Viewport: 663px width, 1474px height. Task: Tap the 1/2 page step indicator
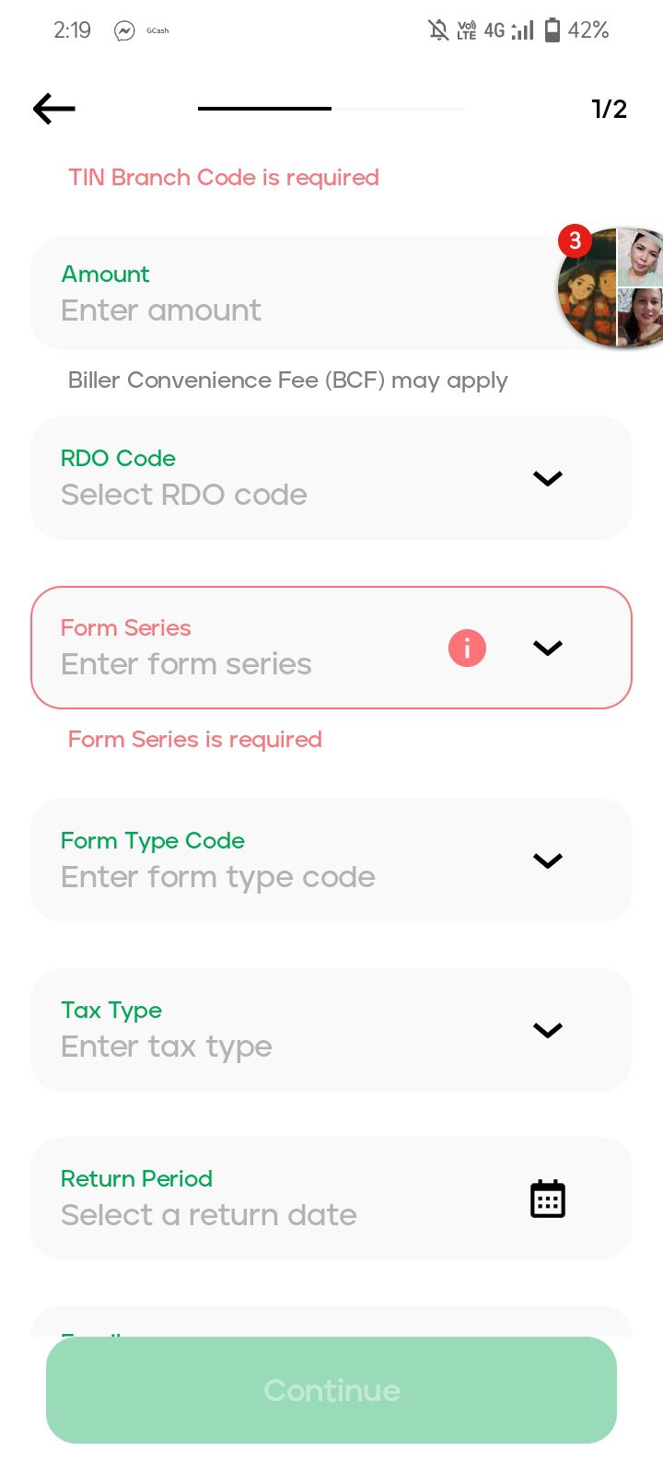click(609, 109)
